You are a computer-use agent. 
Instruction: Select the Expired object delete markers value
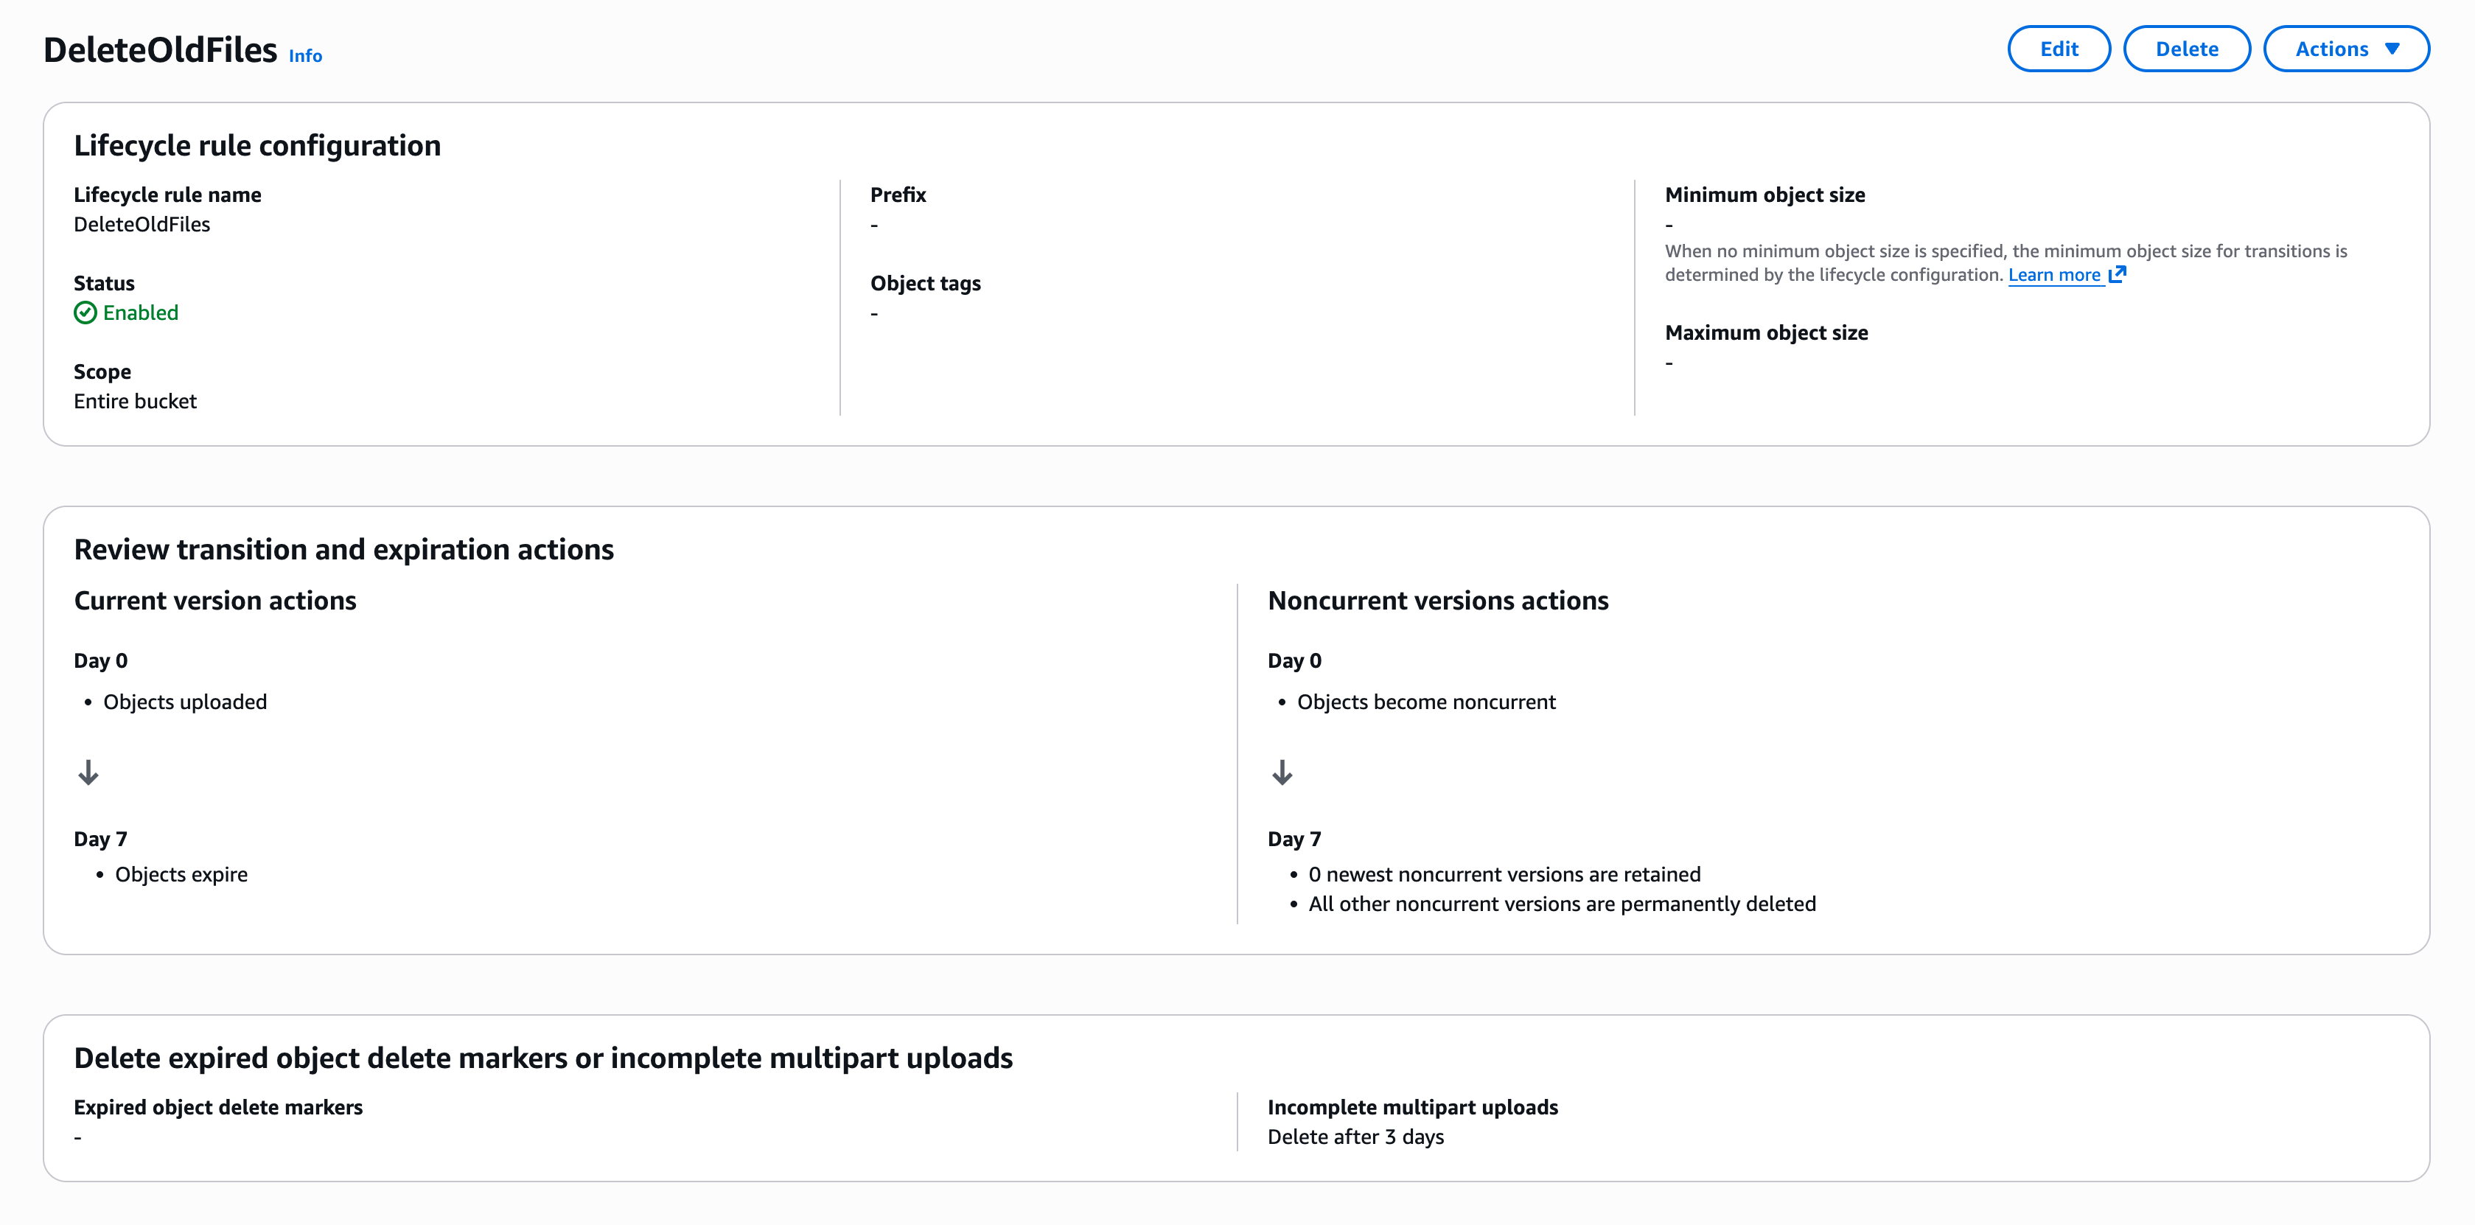(77, 1137)
